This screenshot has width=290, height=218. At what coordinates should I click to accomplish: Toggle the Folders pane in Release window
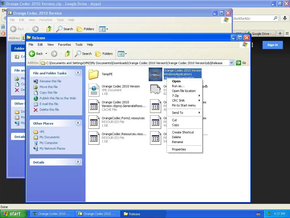tap(104, 54)
